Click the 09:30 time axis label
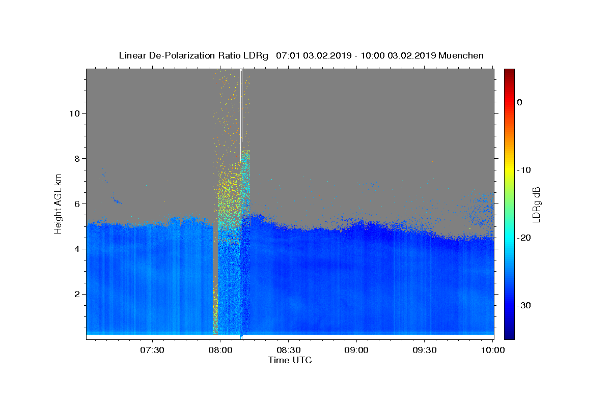This screenshot has width=611, height=407. pos(424,350)
